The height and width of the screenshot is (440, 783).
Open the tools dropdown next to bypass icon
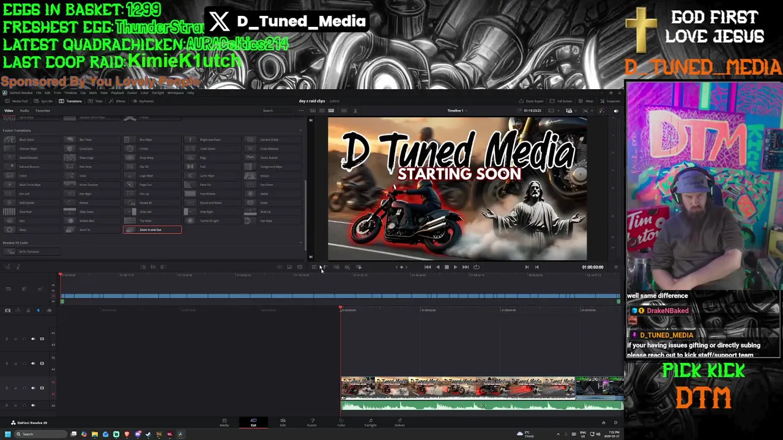click(593, 111)
